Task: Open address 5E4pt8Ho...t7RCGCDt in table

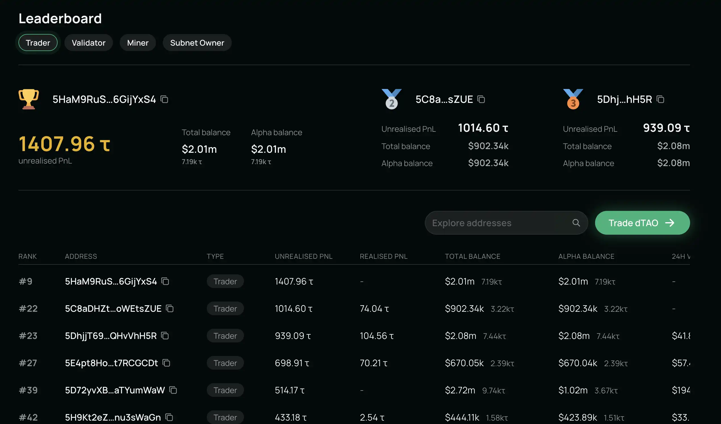Action: tap(111, 363)
